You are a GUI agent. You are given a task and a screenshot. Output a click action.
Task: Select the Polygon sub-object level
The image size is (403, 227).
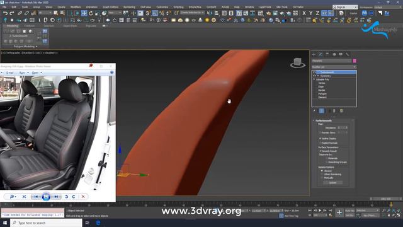[322, 94]
